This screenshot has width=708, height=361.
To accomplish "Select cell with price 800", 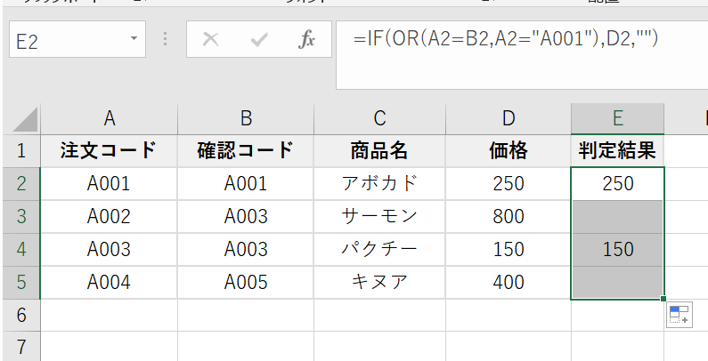I will (x=508, y=216).
